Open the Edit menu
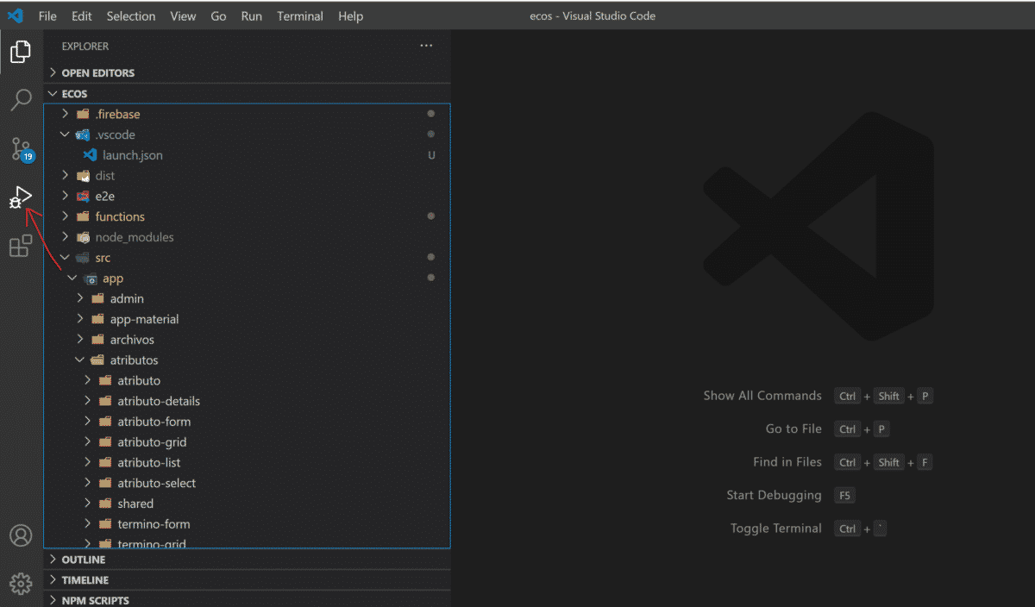 tap(82, 16)
